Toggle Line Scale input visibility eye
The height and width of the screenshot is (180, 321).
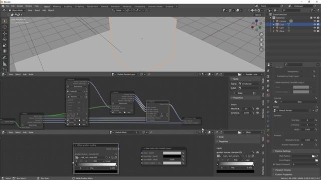point(257,113)
